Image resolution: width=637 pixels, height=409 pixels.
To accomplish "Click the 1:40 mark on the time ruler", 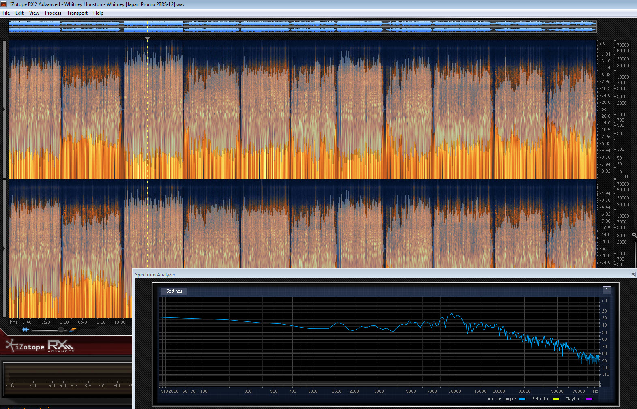I will [x=27, y=322].
